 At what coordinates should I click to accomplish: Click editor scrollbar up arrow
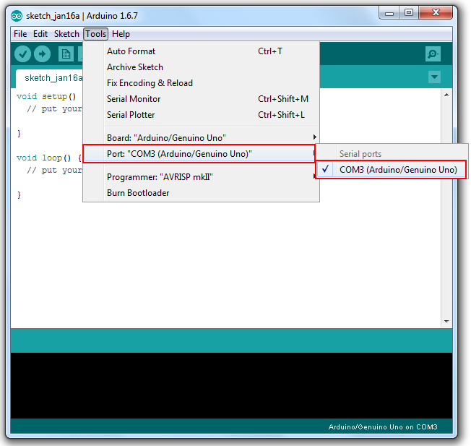(x=446, y=95)
